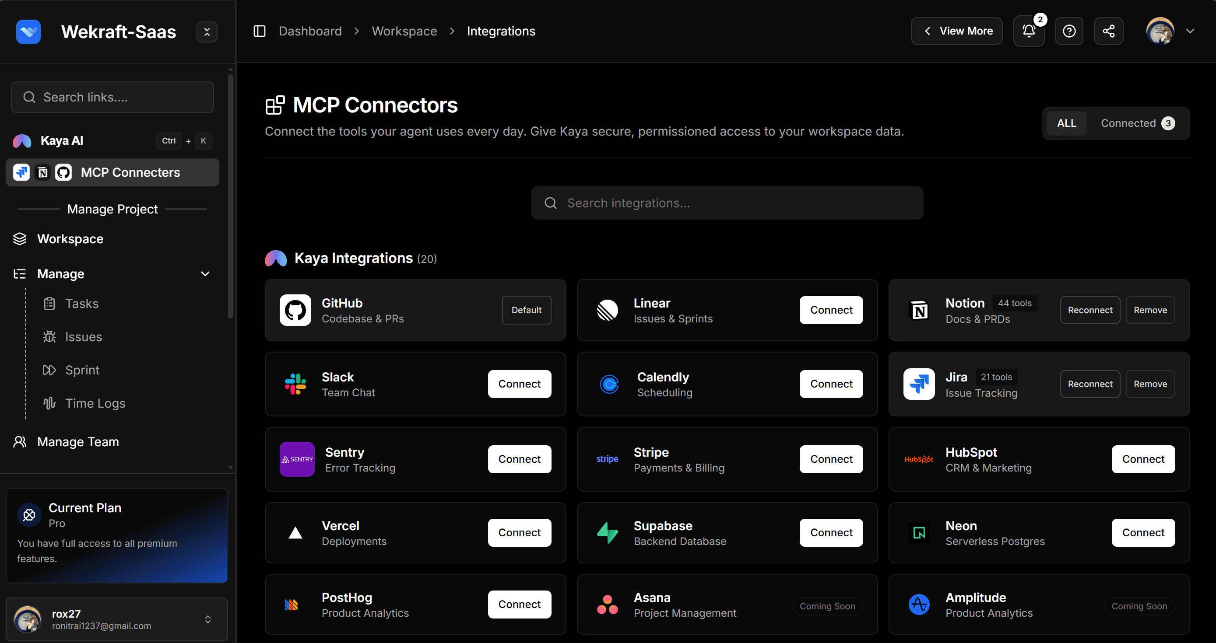Screen dimensions: 1216x643
Task: Expand the rox27 account switcher
Action: (208, 619)
